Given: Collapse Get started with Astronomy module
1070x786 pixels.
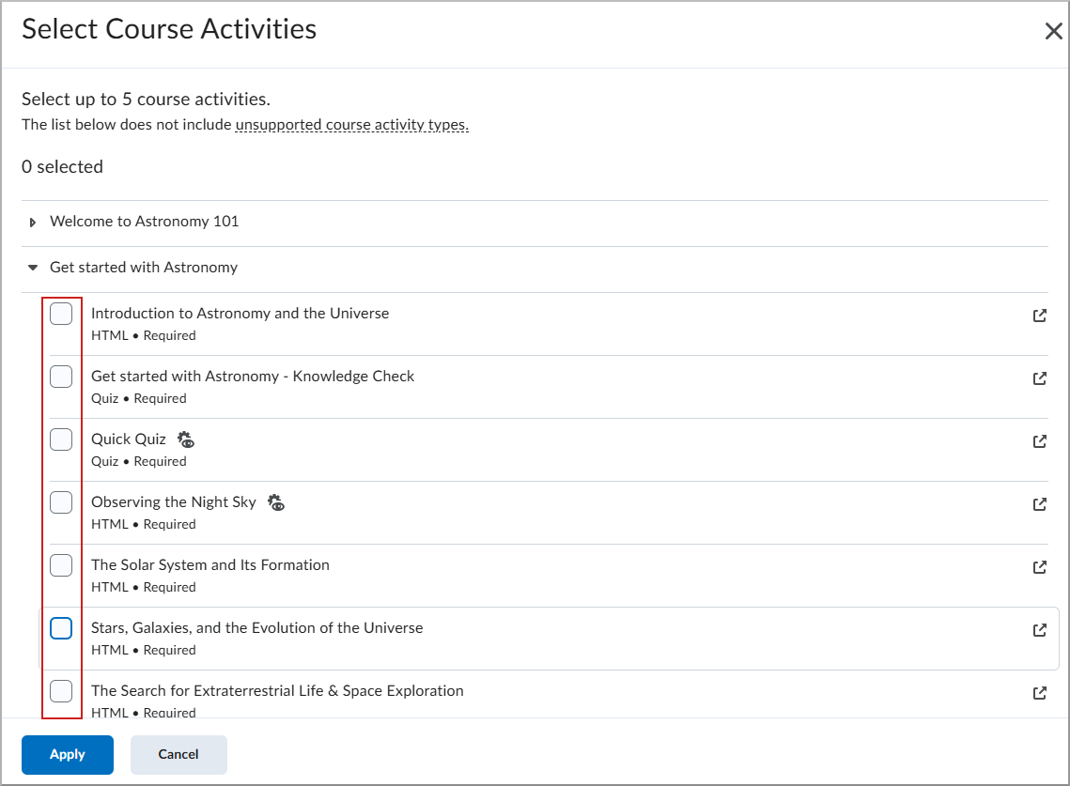Looking at the screenshot, I should (34, 268).
